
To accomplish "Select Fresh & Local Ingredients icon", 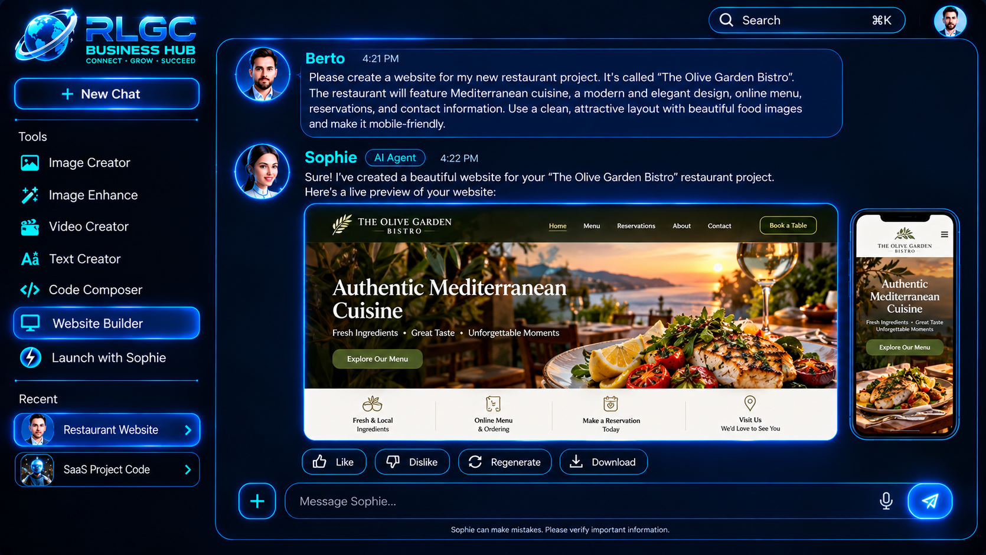I will pyautogui.click(x=373, y=404).
